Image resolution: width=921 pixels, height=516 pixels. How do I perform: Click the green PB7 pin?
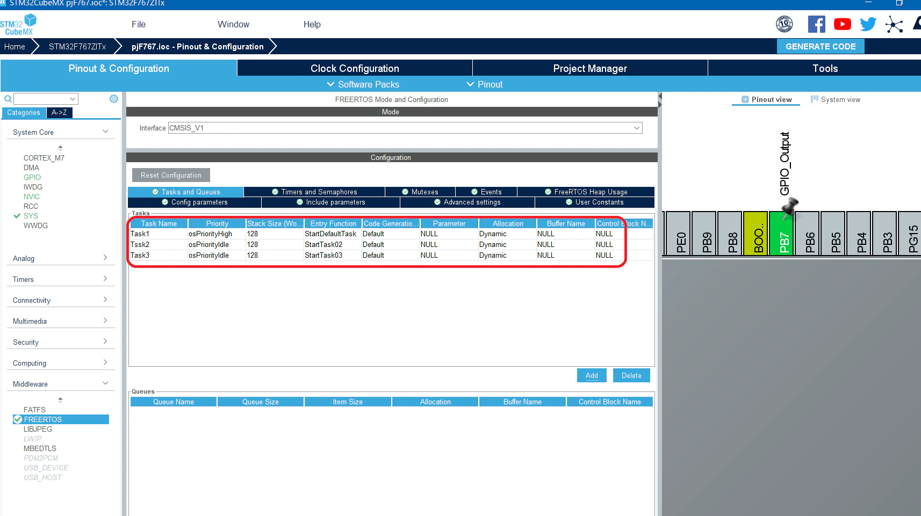[782, 234]
